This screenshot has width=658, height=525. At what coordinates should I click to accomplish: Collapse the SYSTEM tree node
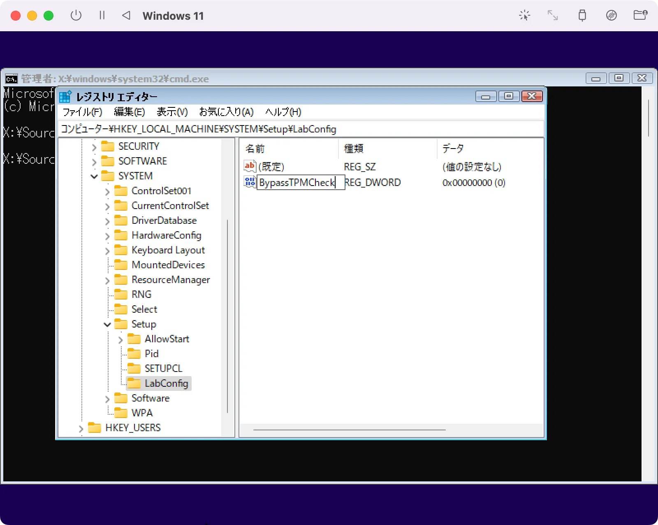[94, 176]
